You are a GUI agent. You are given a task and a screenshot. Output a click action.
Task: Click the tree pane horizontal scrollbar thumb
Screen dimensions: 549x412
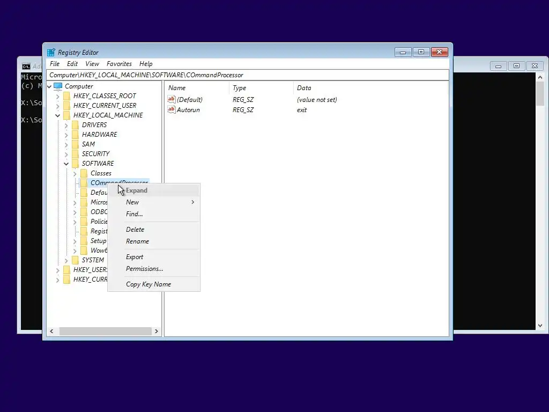coord(106,331)
